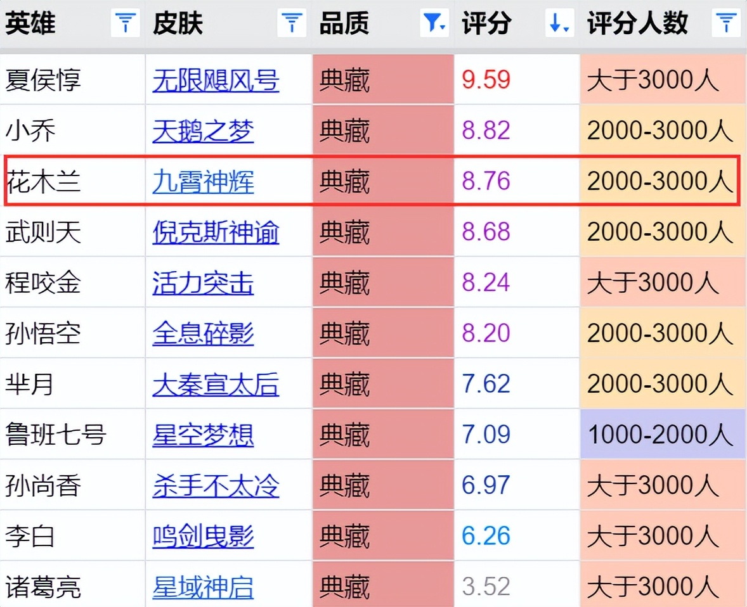This screenshot has width=747, height=607.
Task: Select the 6.97 score cell
Action: pos(517,485)
